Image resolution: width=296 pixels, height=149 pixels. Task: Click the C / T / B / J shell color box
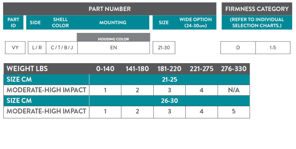pyautogui.click(x=62, y=48)
